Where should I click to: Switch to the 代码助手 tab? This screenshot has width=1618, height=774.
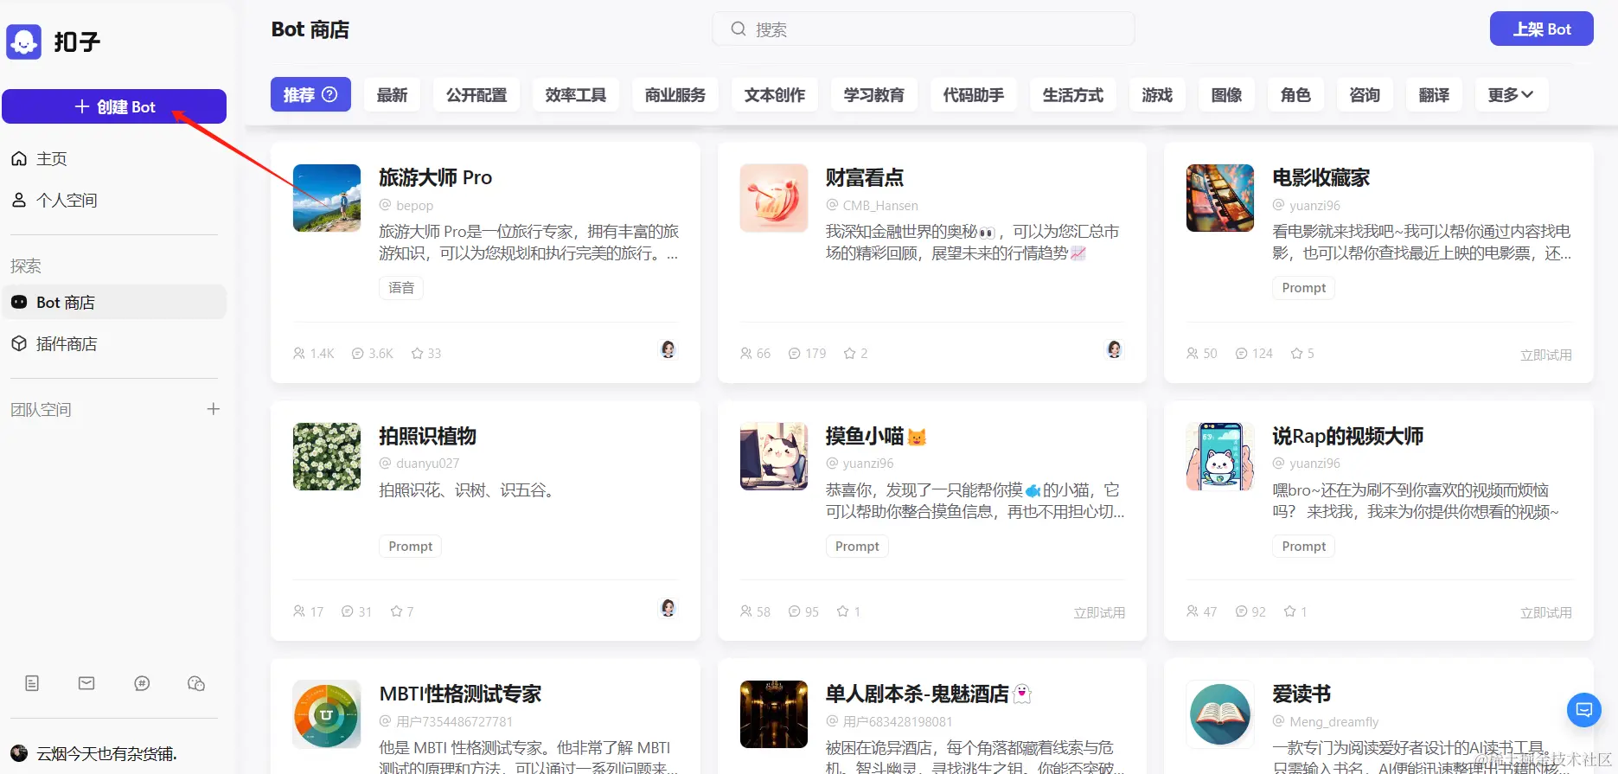tap(974, 95)
